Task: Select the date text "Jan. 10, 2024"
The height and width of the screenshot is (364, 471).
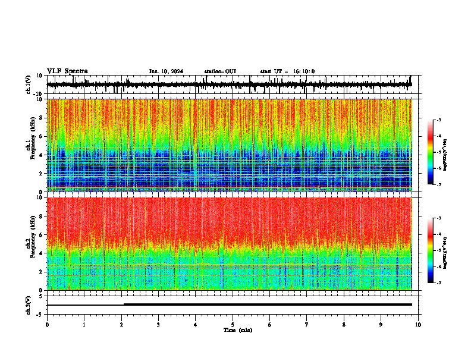Action: click(x=166, y=71)
